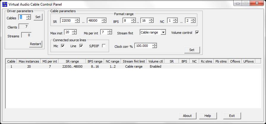This screenshot has height=124, width=266.
Task: Click the MS per int column header
Action: point(50,61)
